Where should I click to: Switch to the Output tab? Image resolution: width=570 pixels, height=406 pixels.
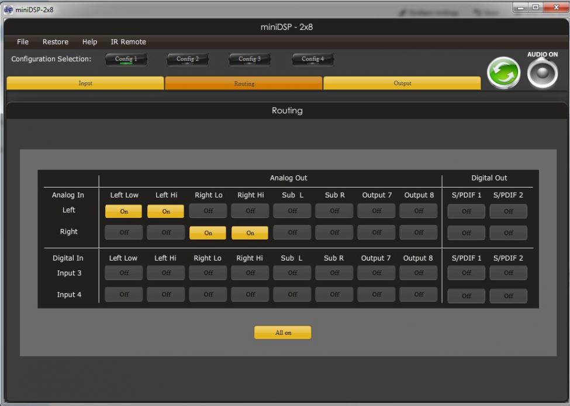tap(402, 83)
